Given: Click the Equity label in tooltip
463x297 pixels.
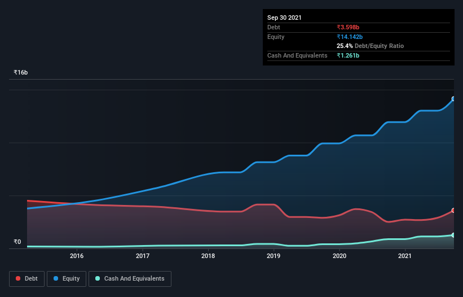Looking at the screenshot, I should click(276, 37).
